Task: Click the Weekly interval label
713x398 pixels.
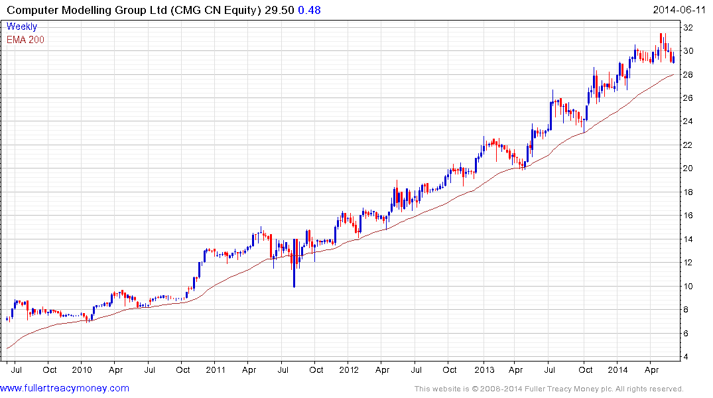Action: click(22, 27)
